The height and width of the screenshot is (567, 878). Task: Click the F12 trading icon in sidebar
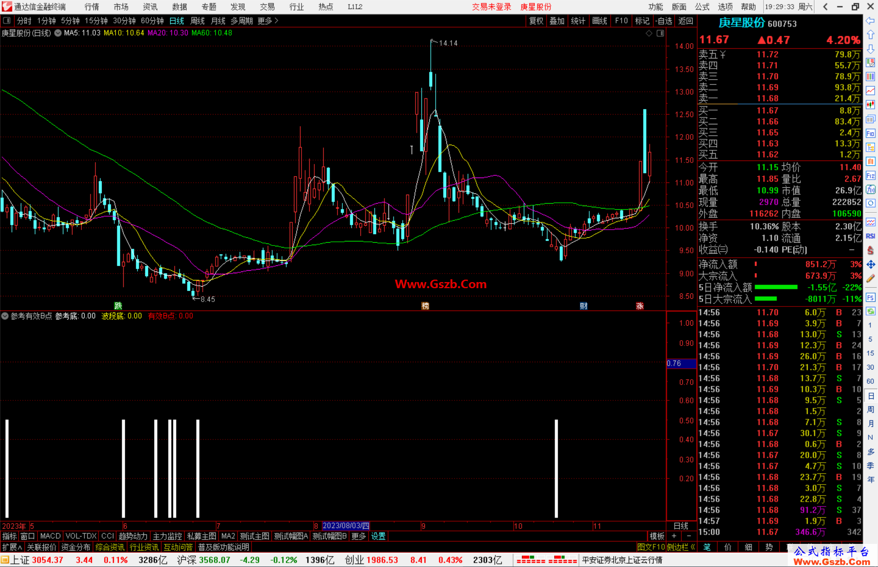click(870, 176)
